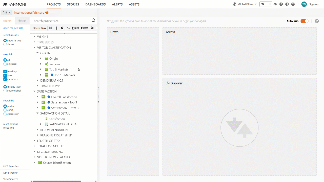
Task: Click the Regions axis icon
Action: tap(46, 64)
